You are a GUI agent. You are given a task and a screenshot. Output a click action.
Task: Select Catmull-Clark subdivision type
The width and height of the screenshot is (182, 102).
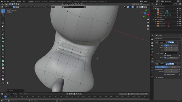161,67
